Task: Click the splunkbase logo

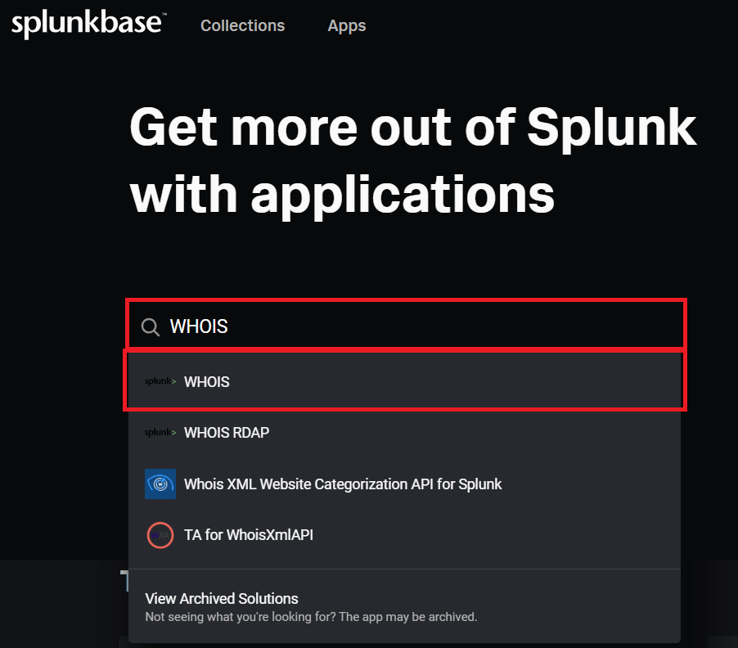Action: 86,24
